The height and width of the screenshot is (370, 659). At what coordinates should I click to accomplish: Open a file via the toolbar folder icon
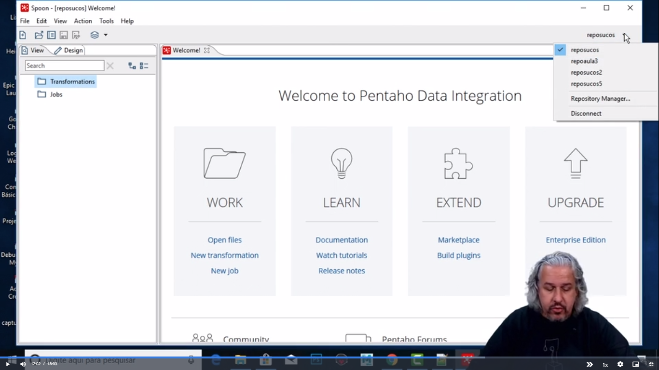[39, 35]
